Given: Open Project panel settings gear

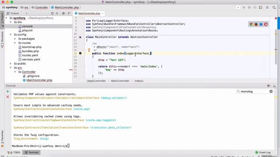Looking at the screenshot, I should click(63, 14).
